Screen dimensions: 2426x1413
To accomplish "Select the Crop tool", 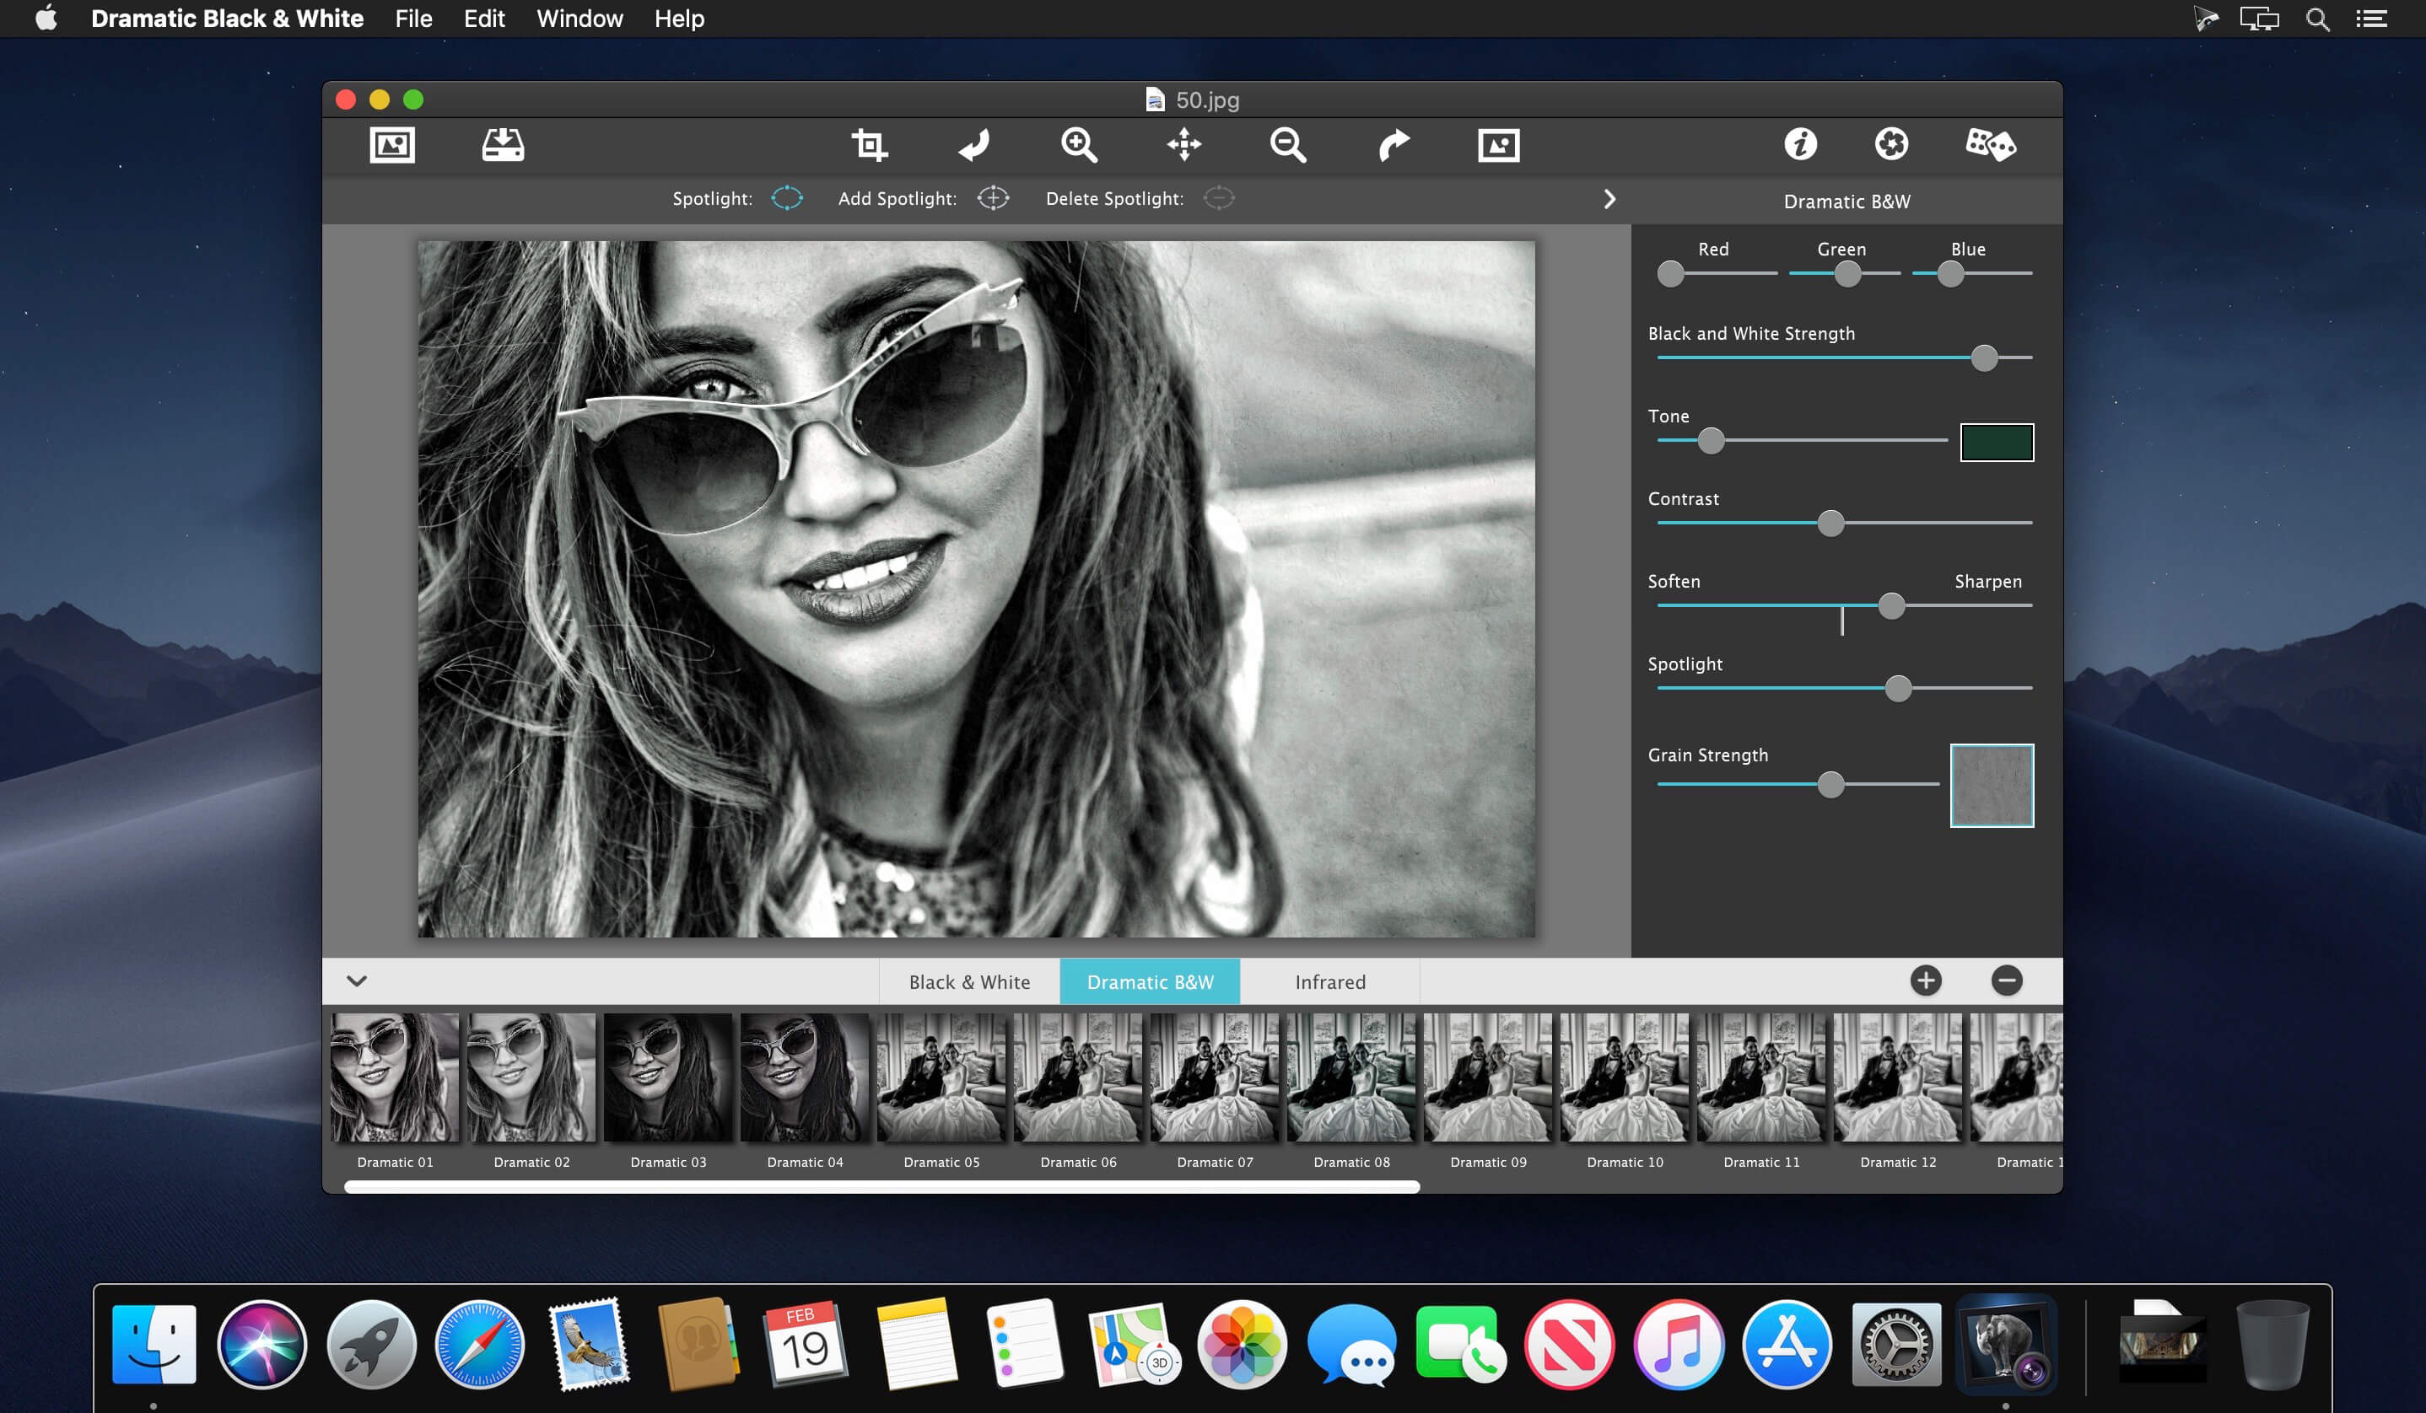I will point(868,145).
